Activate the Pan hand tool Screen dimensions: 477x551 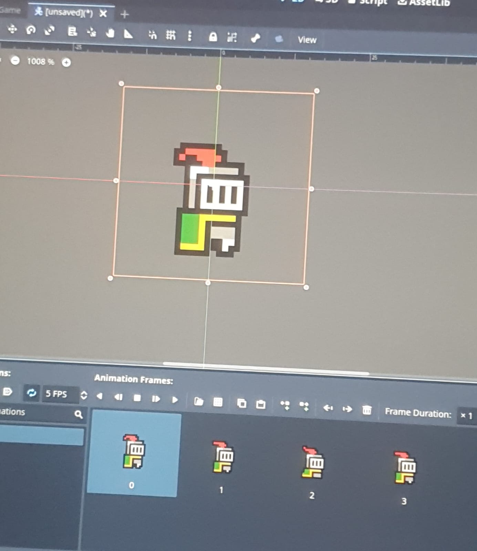pos(110,33)
